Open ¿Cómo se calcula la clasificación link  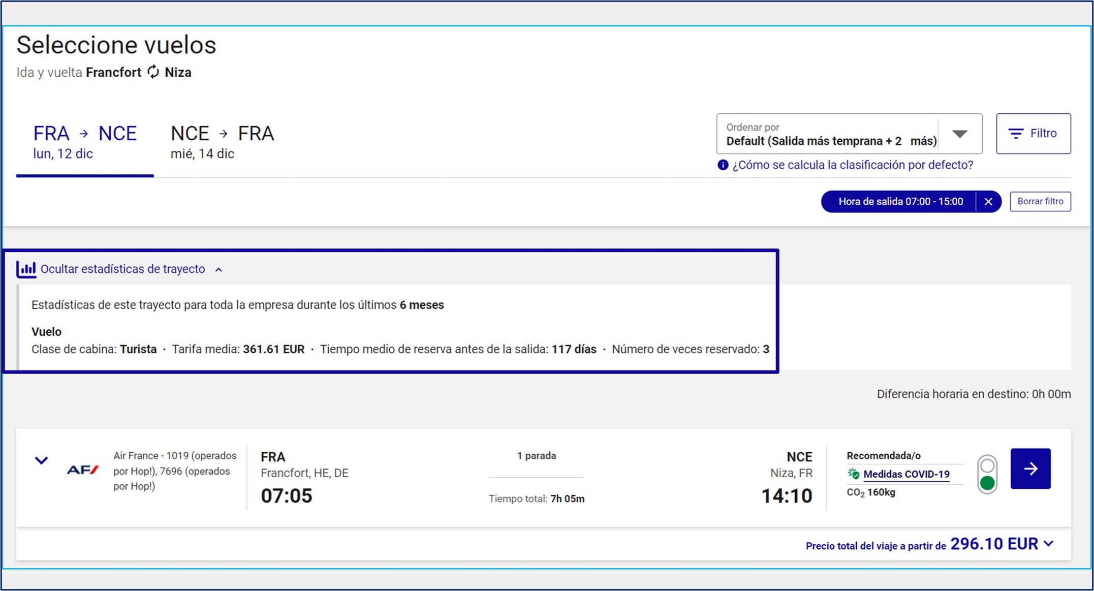pos(852,165)
